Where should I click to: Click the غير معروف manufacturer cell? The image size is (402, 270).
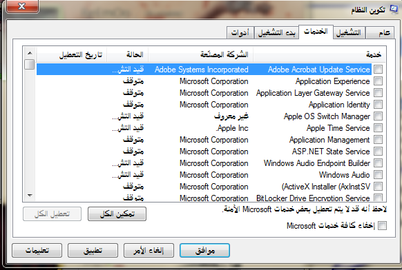(x=231, y=116)
